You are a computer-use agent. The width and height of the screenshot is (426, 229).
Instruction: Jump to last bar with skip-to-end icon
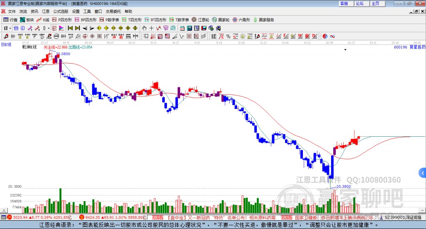pyautogui.click(x=77, y=28)
